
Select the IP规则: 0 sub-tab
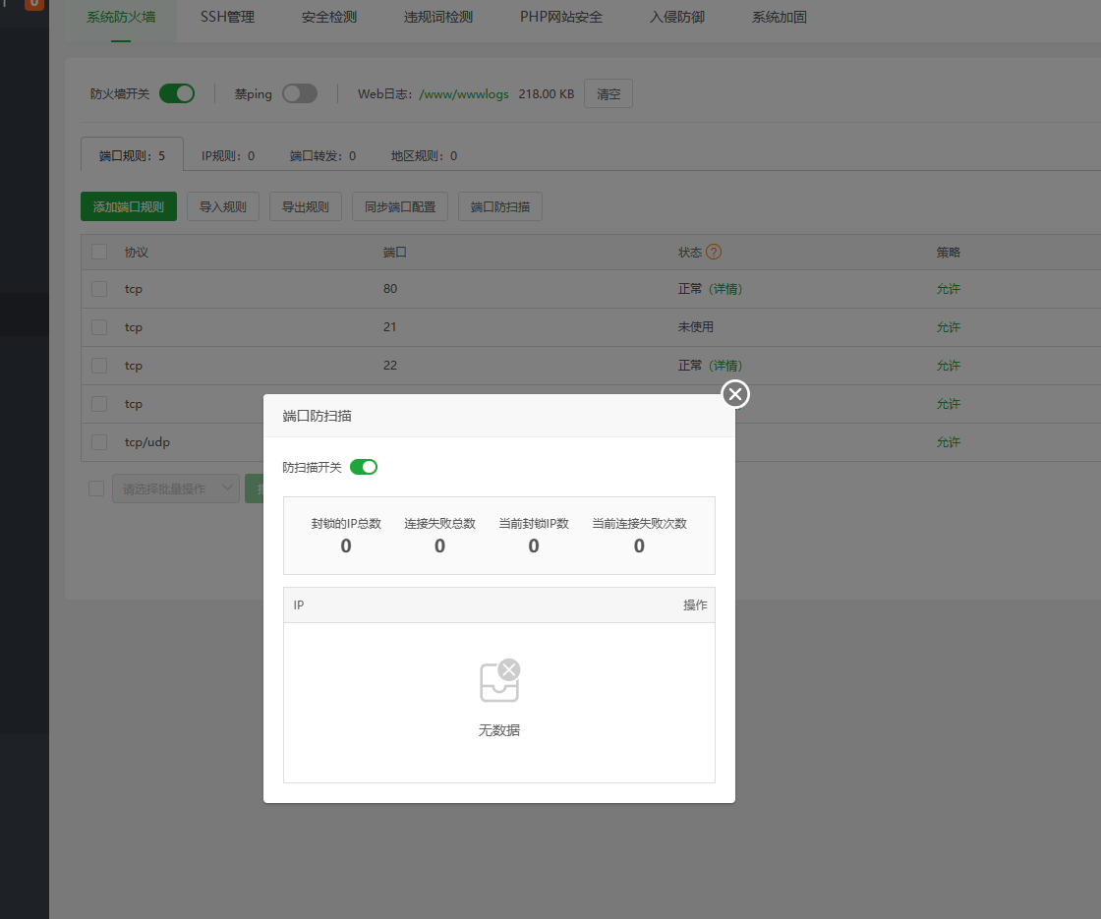pos(228,156)
